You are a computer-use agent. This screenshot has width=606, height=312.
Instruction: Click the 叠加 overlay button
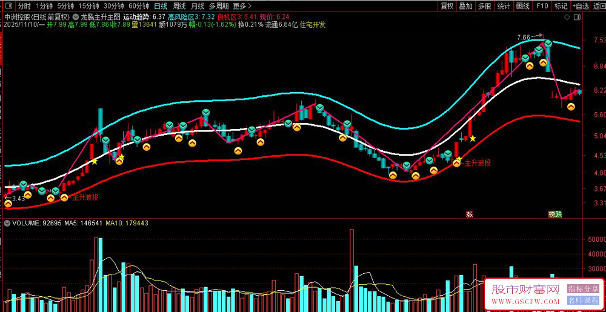[x=465, y=6]
